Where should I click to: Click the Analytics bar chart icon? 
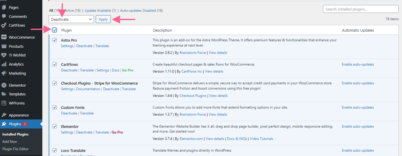4,64
